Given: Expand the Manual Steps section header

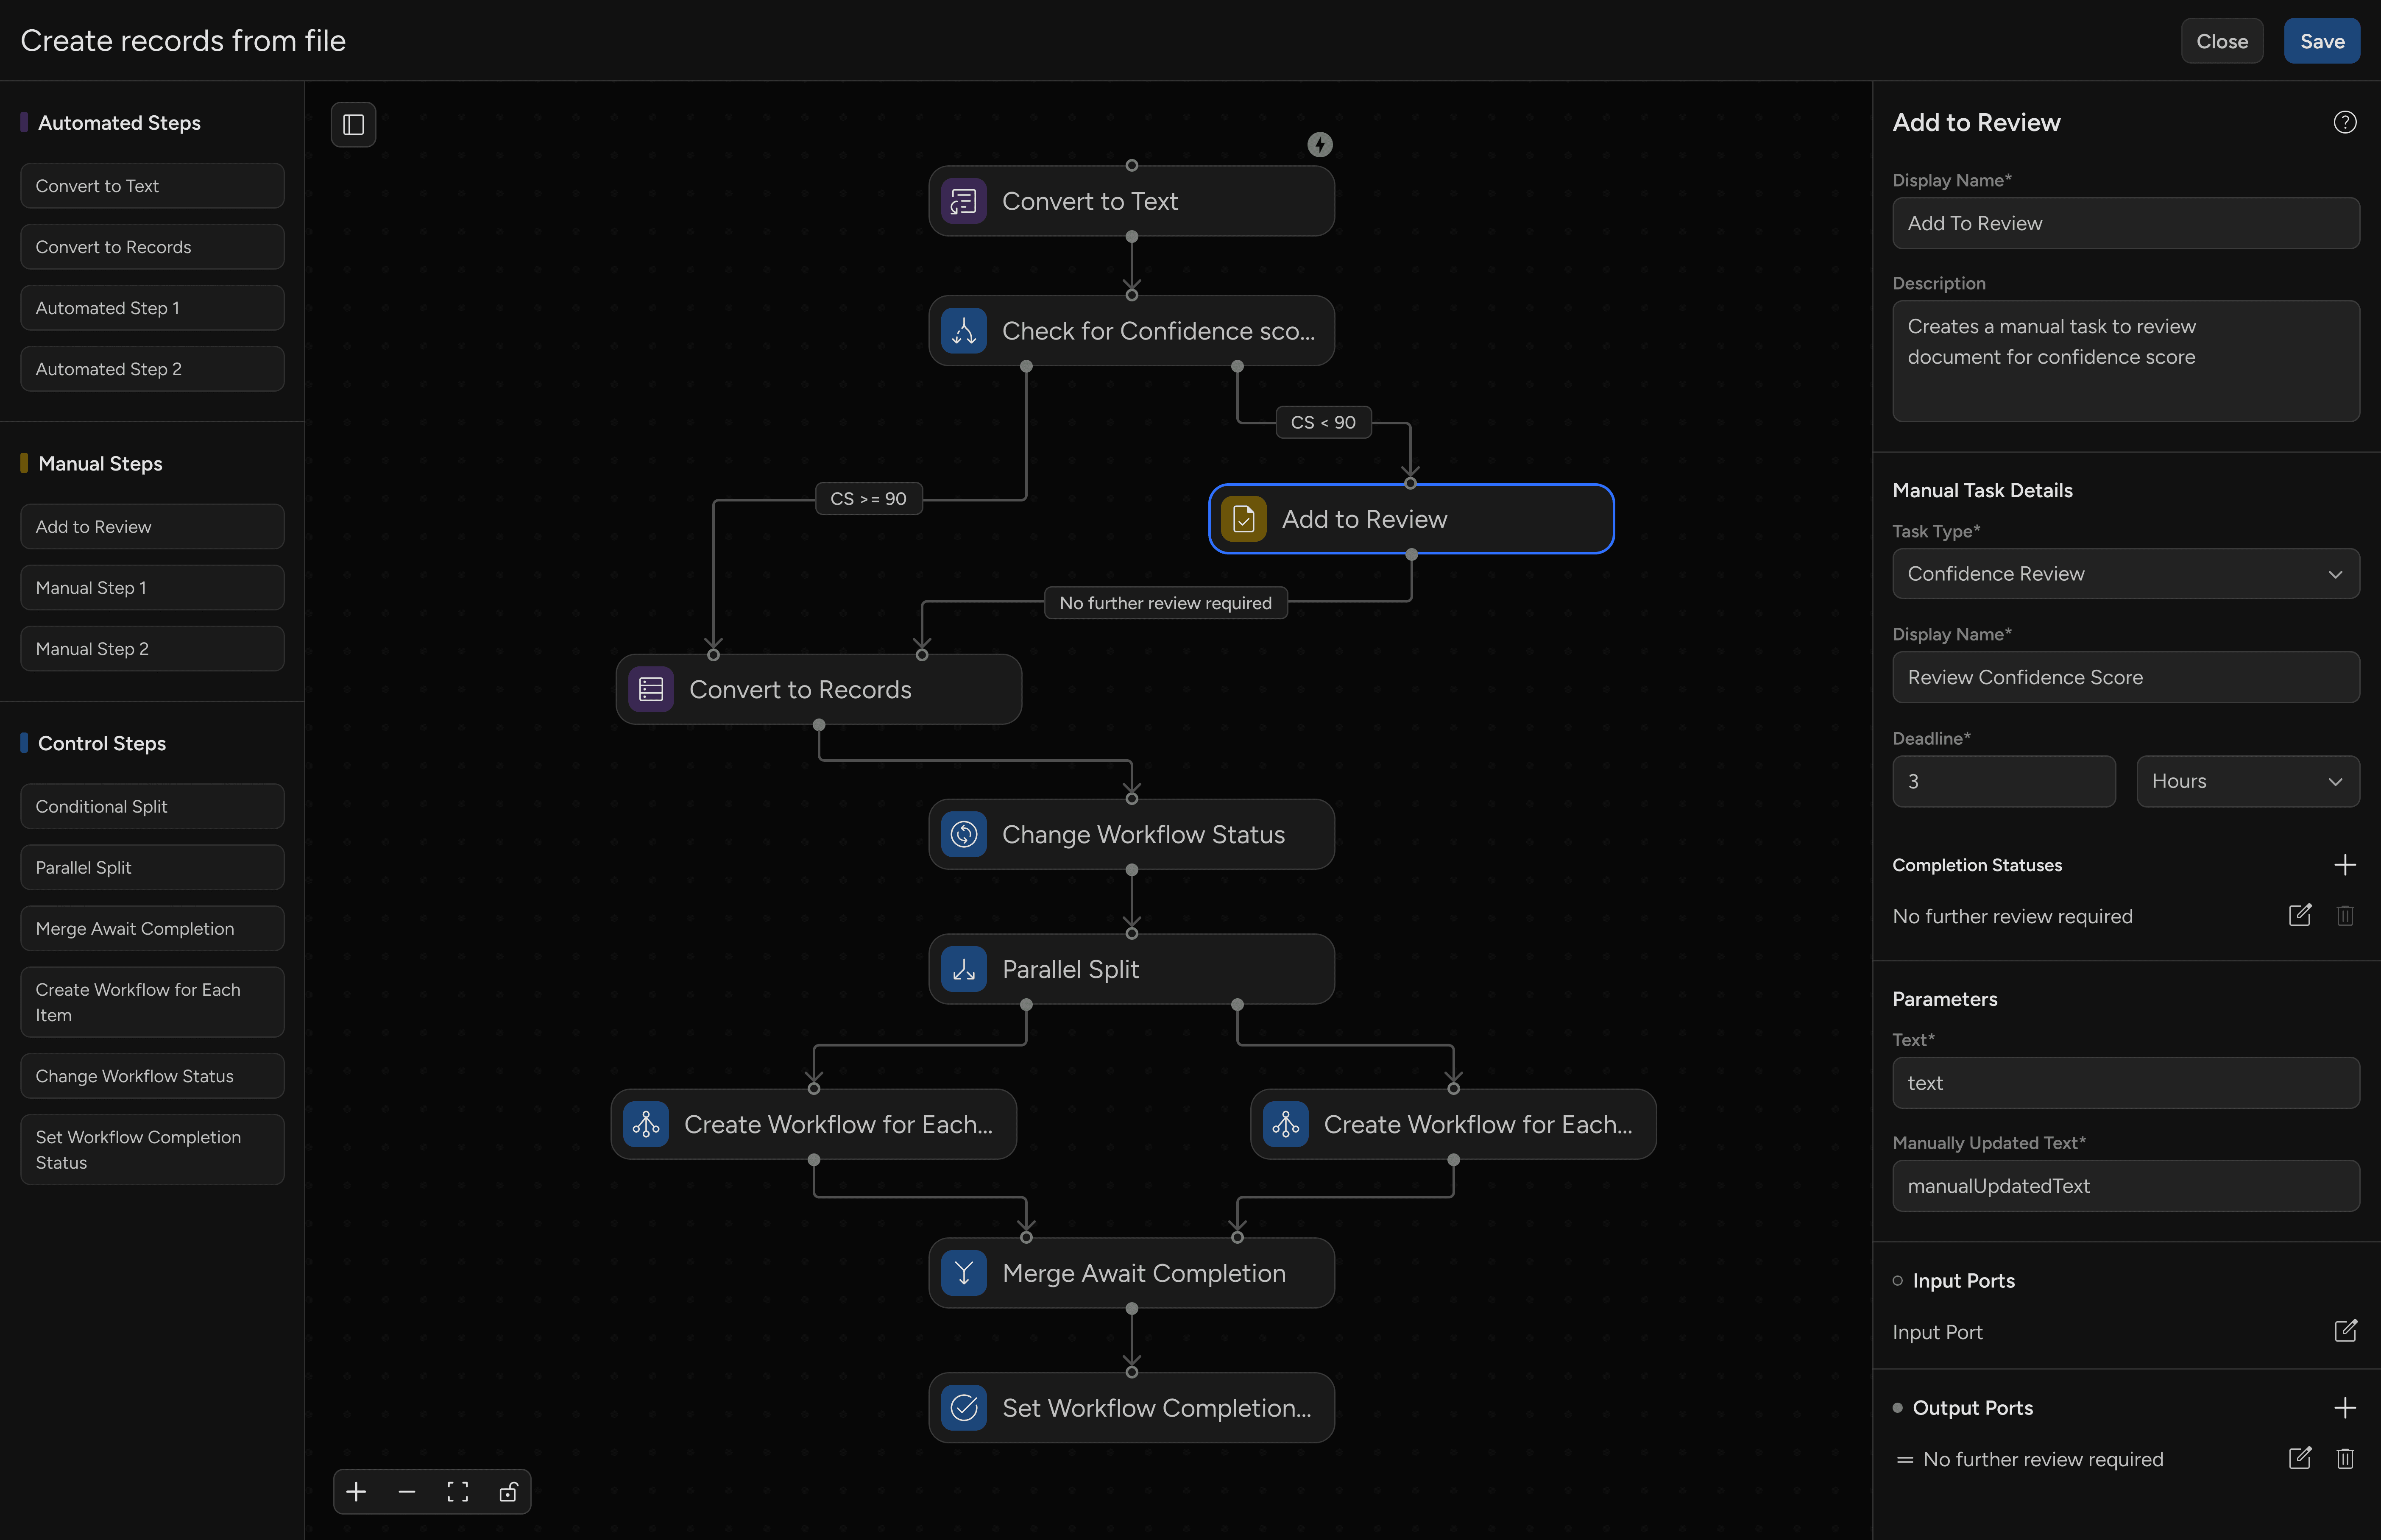Looking at the screenshot, I should [x=99, y=462].
